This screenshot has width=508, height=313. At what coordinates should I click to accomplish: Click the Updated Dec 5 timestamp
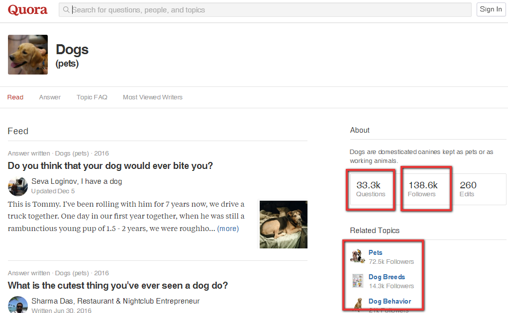(x=53, y=191)
